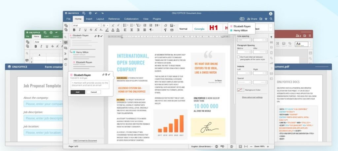This screenshot has height=151, width=338.
Task: Click the Bold button in the document editor
Action: click(x=74, y=30)
